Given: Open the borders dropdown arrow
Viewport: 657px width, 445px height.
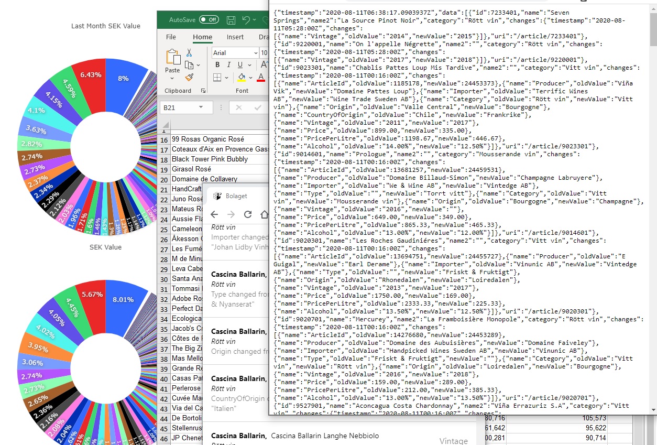Looking at the screenshot, I should [x=227, y=78].
